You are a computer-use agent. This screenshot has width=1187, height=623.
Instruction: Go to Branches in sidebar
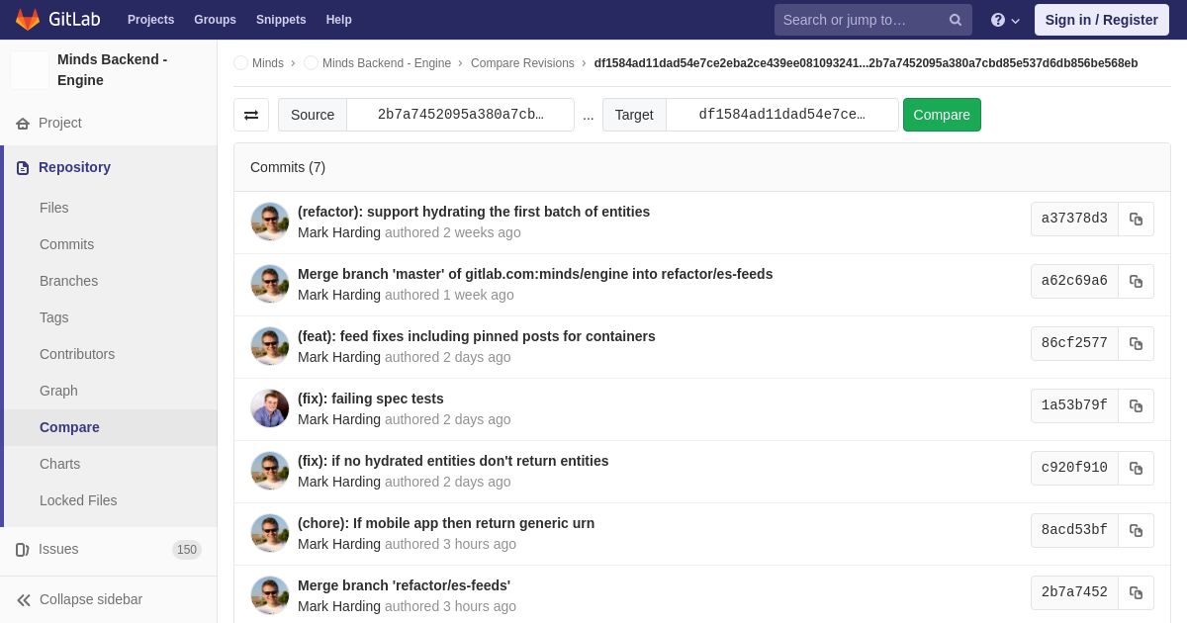68,281
